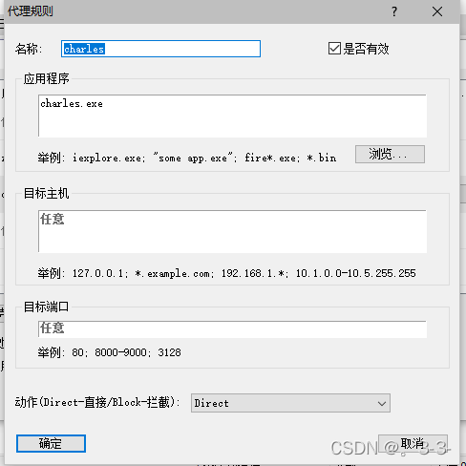
Task: Click the ? help button in title bar
Action: [394, 11]
